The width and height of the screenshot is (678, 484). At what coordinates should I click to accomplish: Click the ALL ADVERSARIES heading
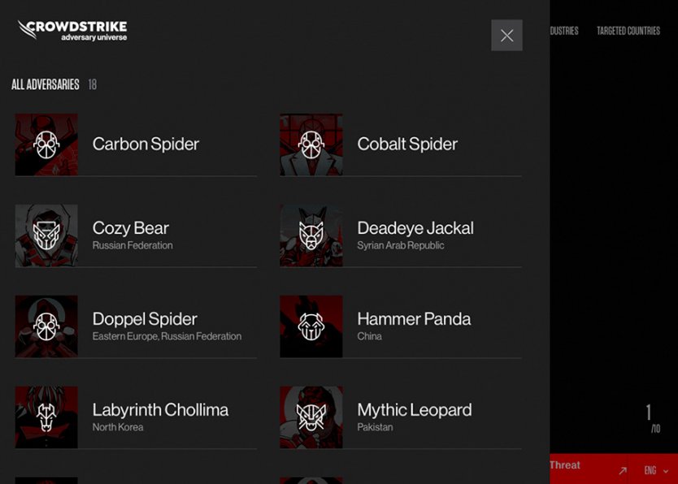pos(45,84)
